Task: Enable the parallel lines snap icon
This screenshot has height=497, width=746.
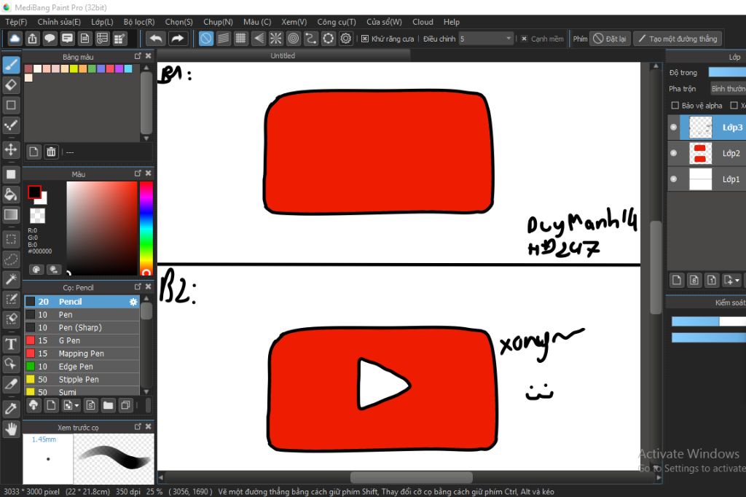Action: 224,39
